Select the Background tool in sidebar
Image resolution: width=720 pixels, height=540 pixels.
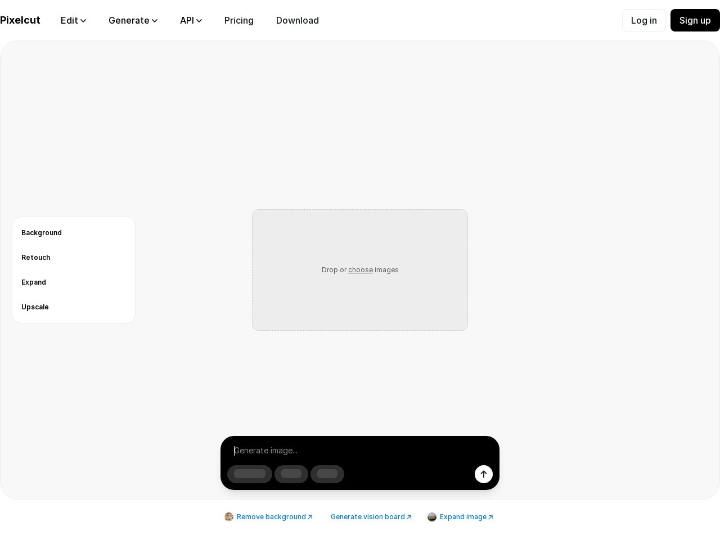click(42, 233)
